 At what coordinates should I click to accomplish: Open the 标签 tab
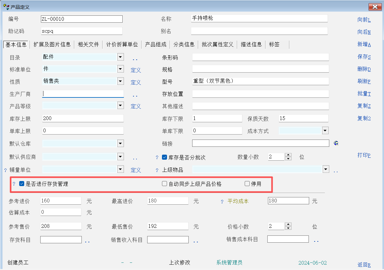point(274,45)
